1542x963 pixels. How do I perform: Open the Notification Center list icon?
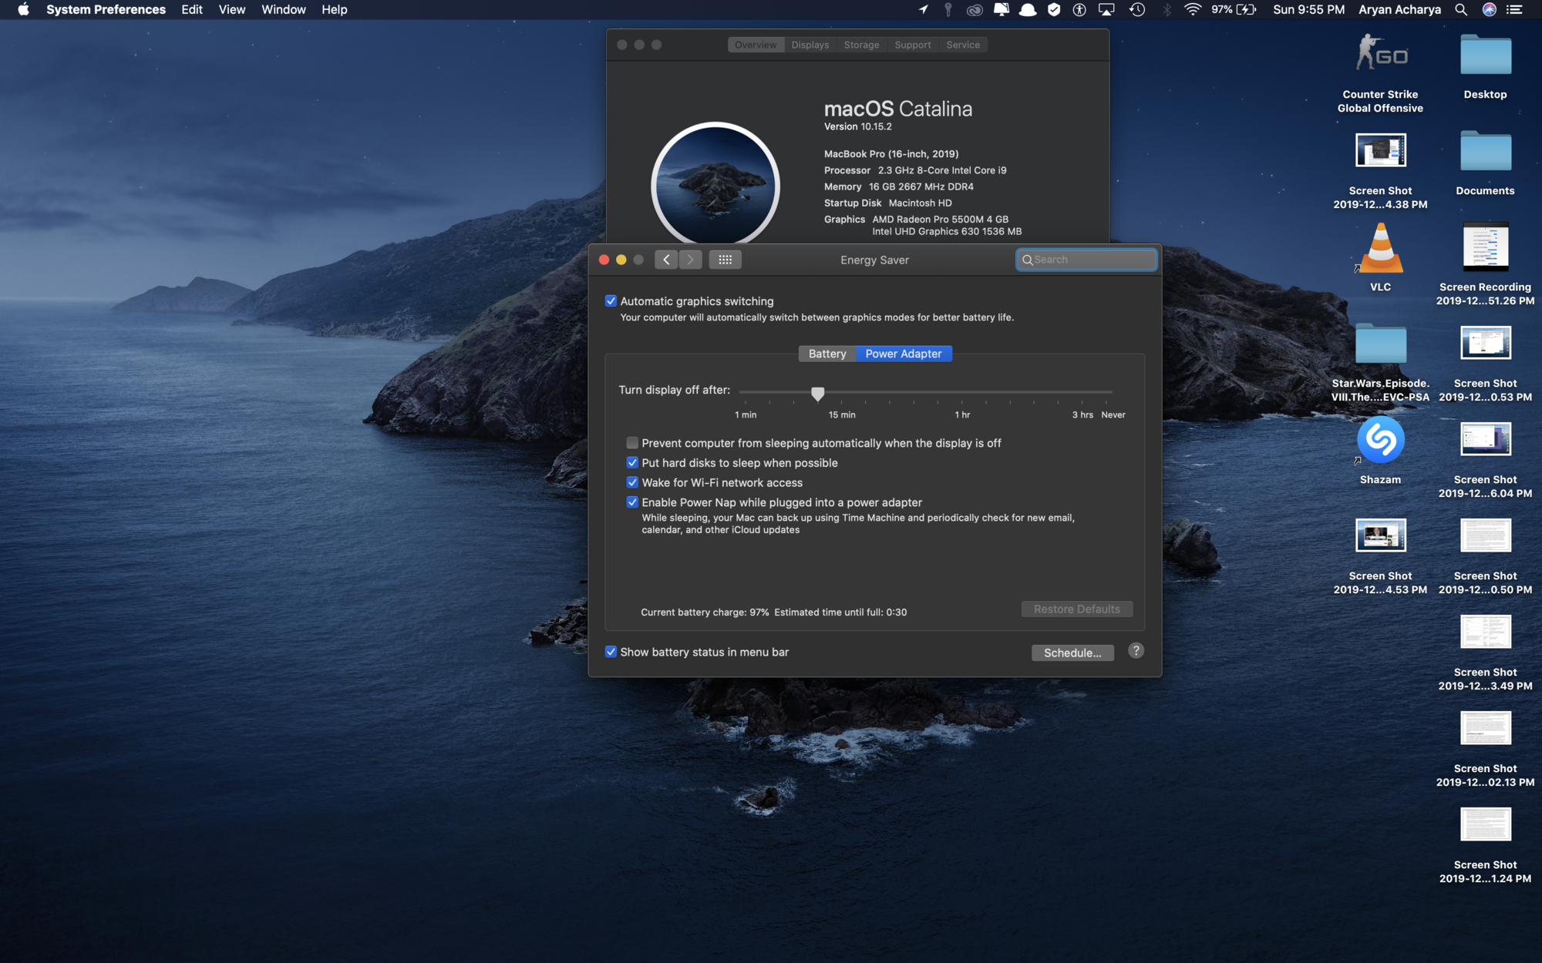[1515, 9]
